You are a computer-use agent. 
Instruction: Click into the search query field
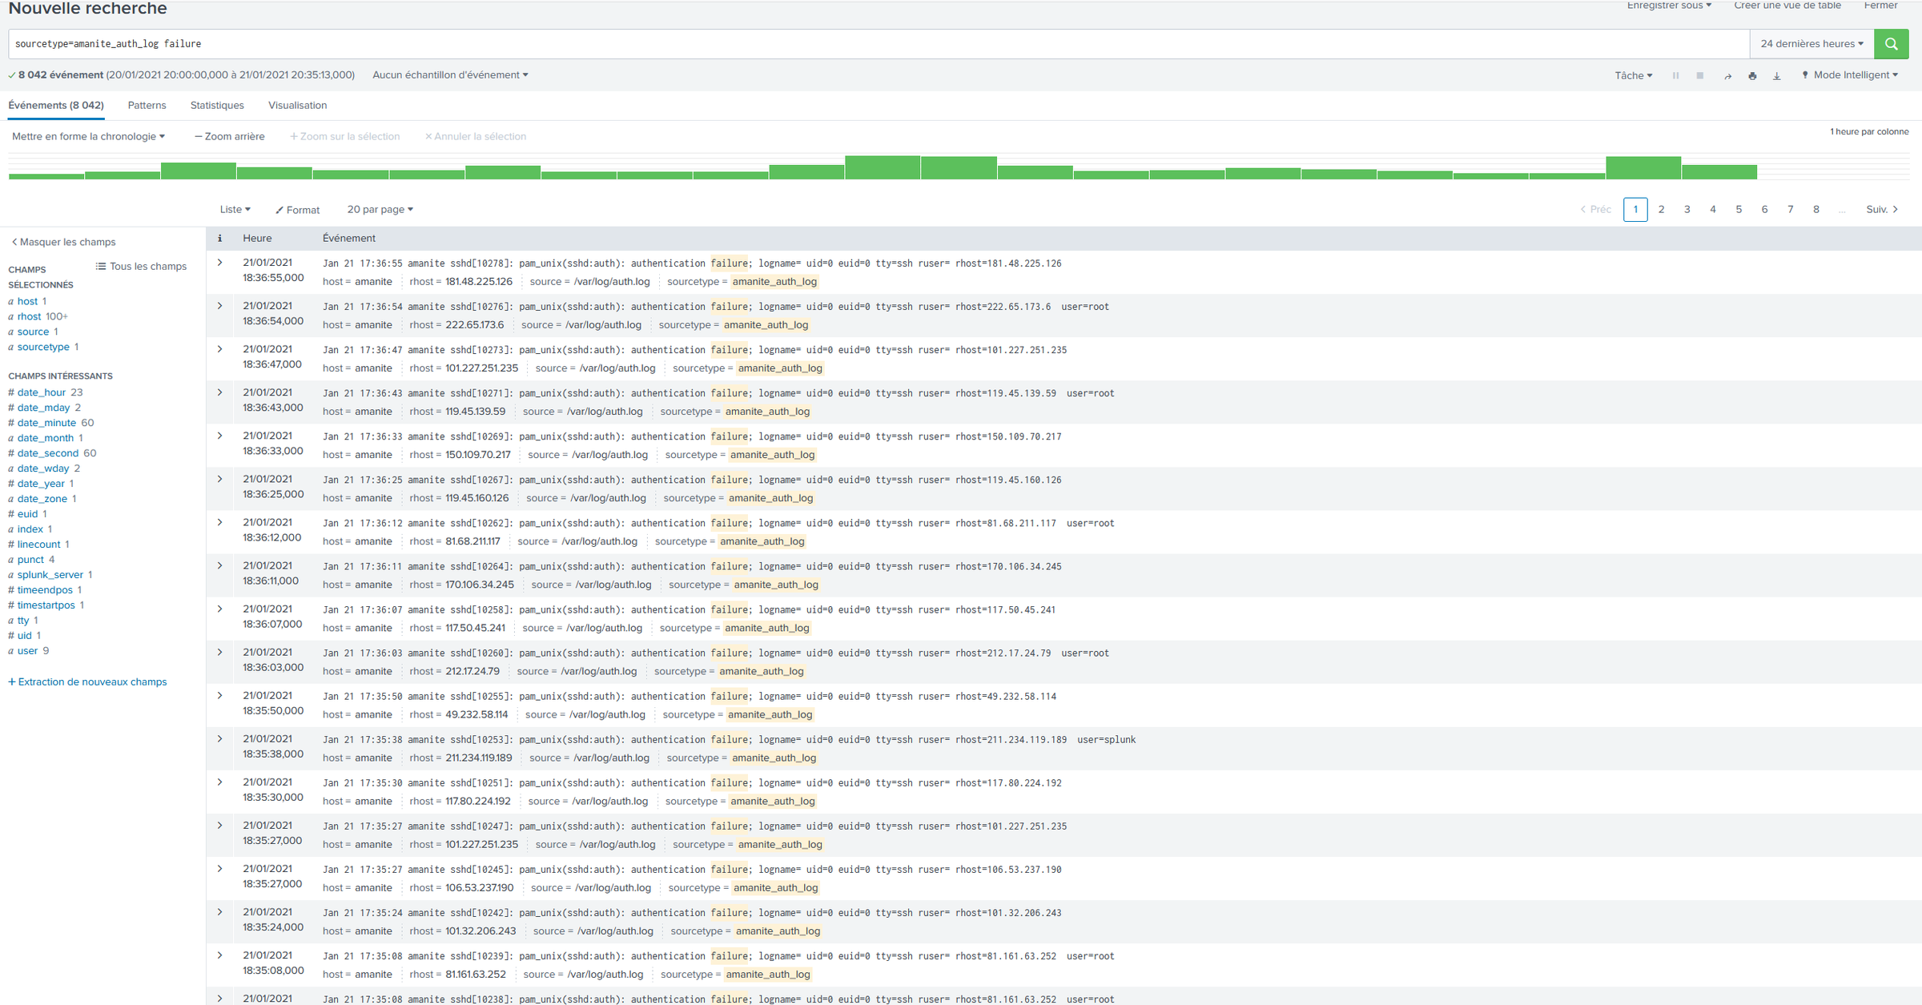click(801, 44)
